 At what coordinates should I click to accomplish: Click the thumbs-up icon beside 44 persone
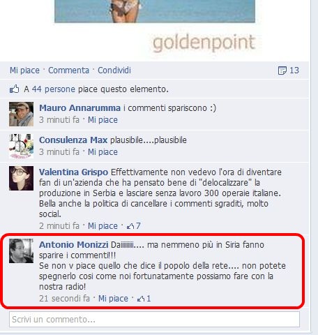coord(14,89)
